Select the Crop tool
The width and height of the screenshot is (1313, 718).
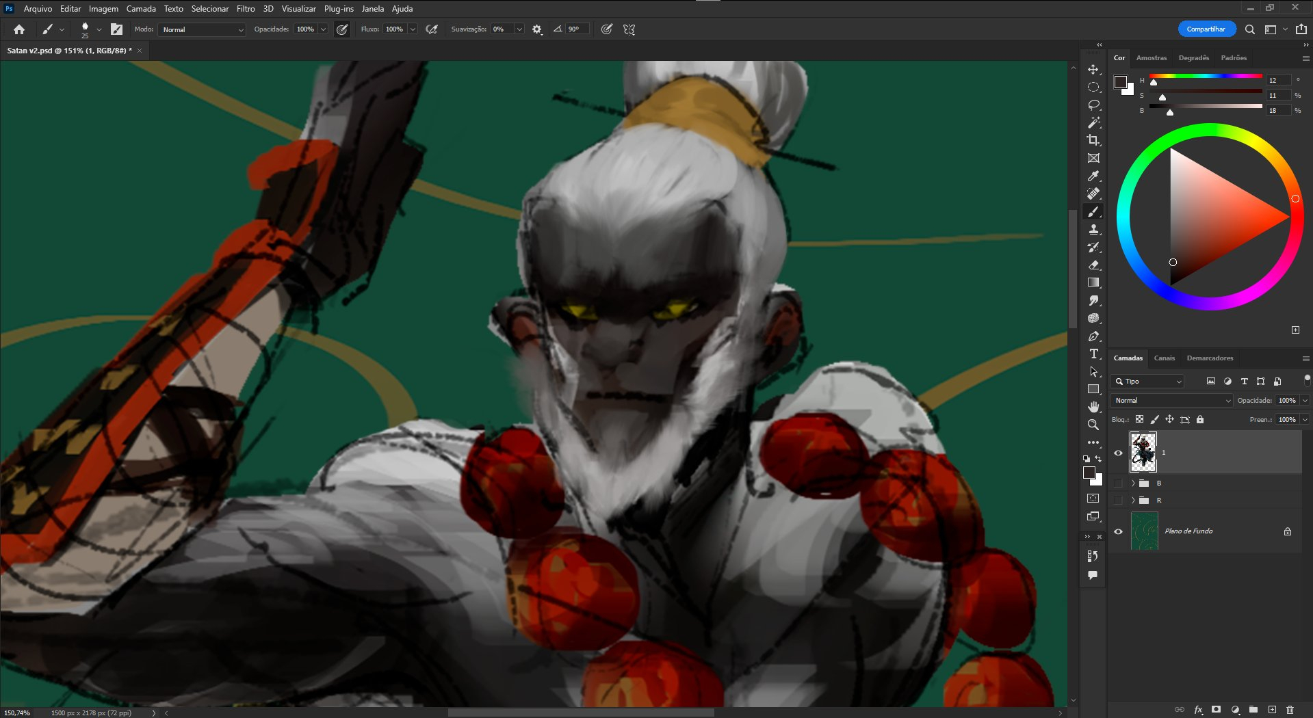[1093, 140]
